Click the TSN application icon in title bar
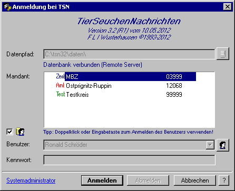This screenshot has height=191, width=235. click(7, 7)
